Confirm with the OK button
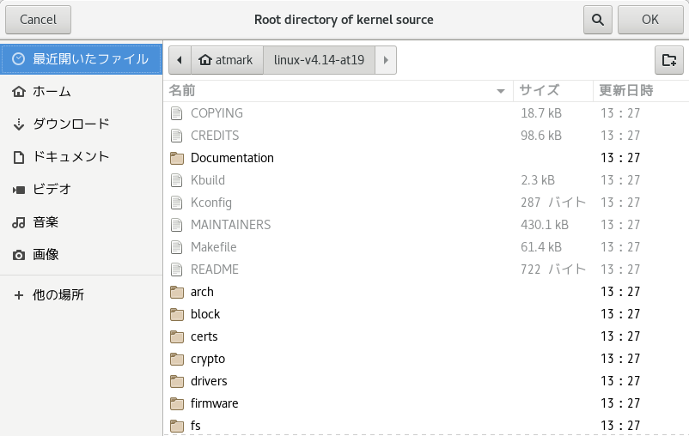Image resolution: width=689 pixels, height=436 pixels. tap(650, 20)
